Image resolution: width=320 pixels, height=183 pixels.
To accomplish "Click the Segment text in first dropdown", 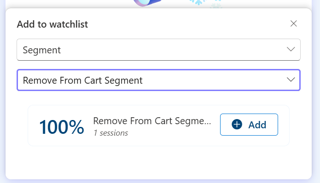I will pos(42,50).
